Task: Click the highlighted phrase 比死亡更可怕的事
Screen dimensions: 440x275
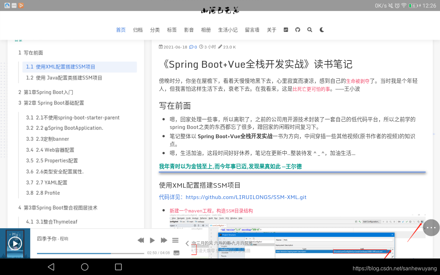Action: (x=311, y=89)
